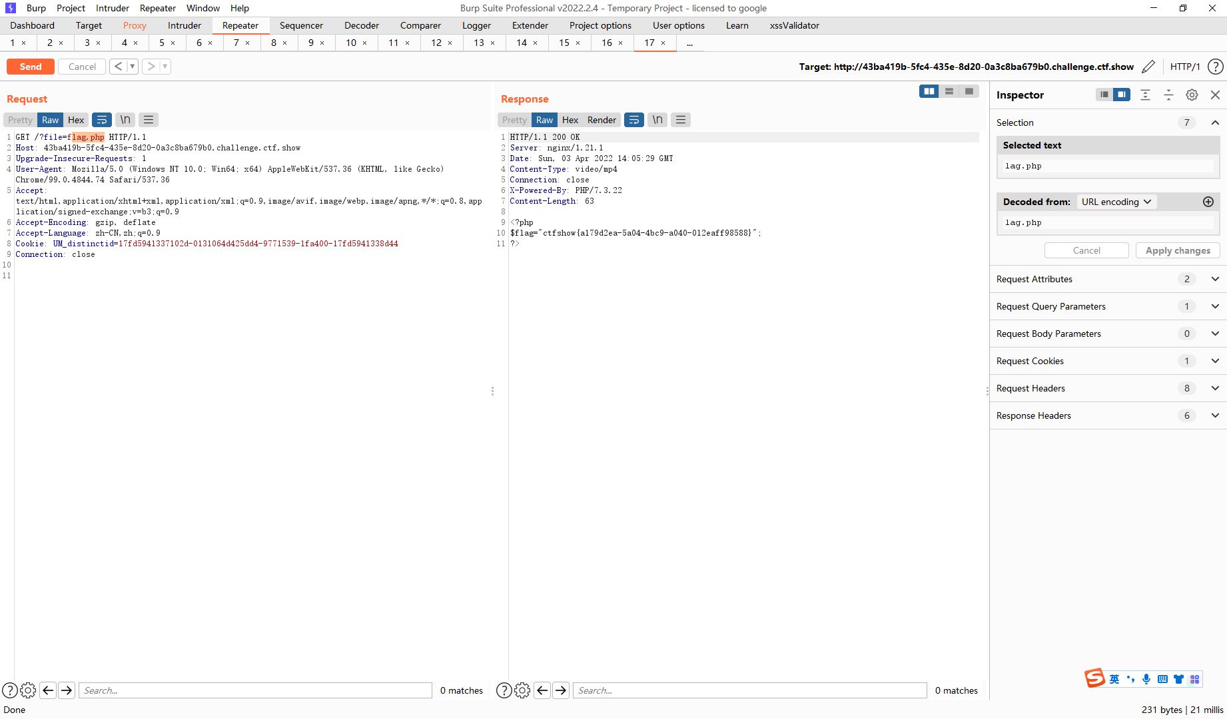Click Cancel in Inspector
The width and height of the screenshot is (1227, 719).
(x=1086, y=250)
